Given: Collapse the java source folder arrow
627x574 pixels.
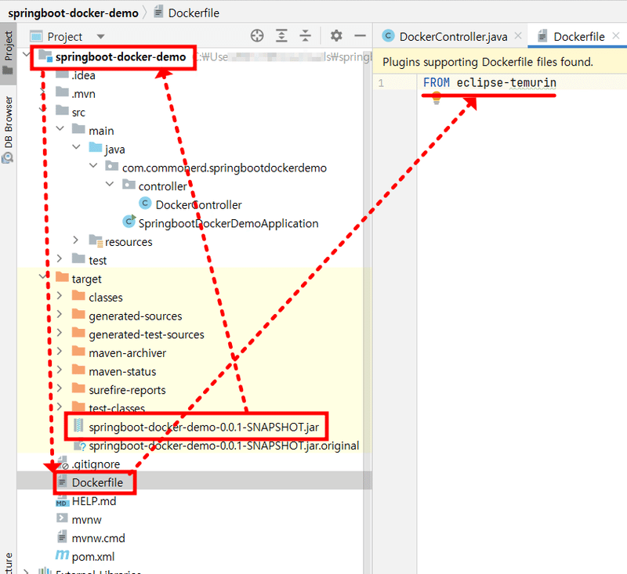Looking at the screenshot, I should [76, 147].
